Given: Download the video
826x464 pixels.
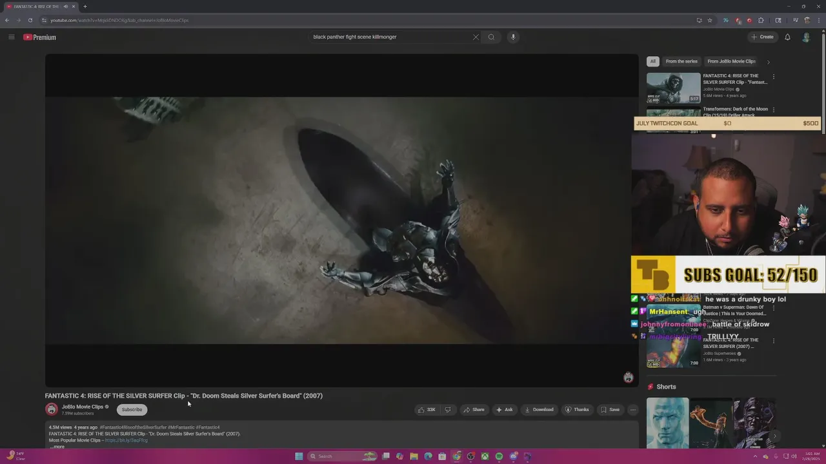Looking at the screenshot, I should point(539,409).
